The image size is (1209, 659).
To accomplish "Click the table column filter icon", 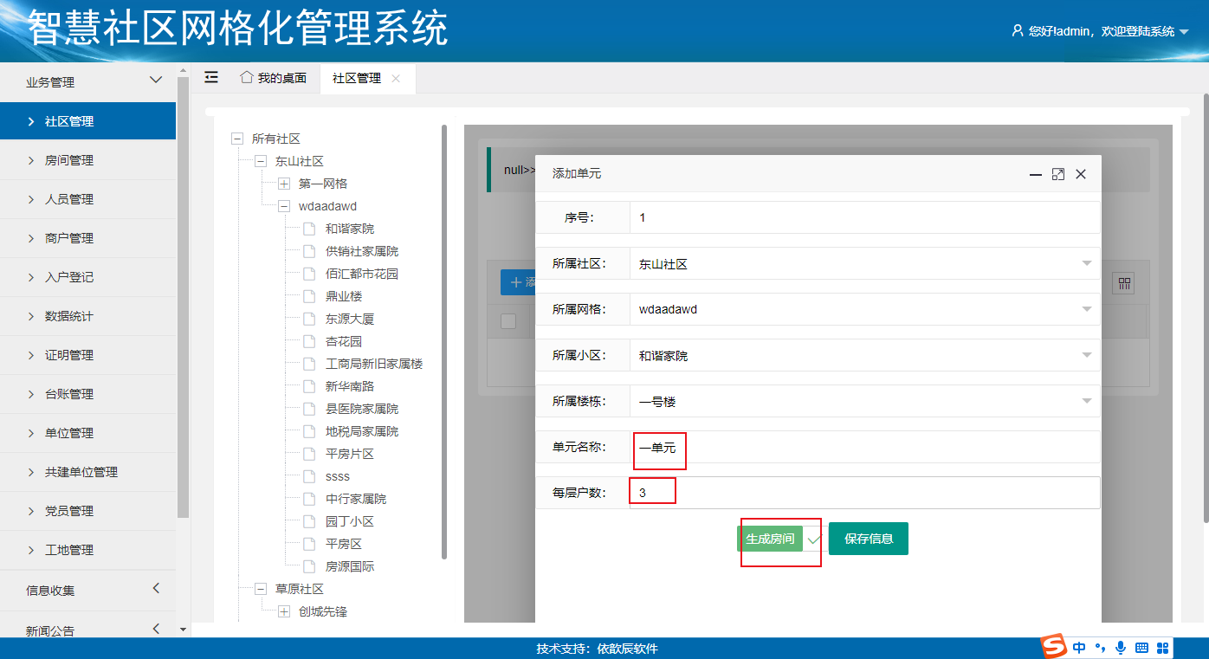I will pyautogui.click(x=1123, y=283).
